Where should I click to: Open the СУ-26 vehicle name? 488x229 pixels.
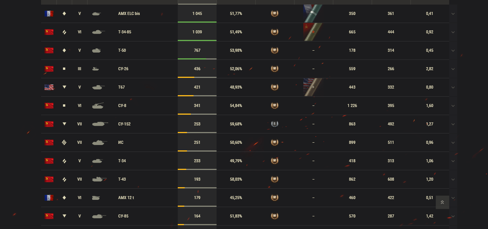coord(123,69)
